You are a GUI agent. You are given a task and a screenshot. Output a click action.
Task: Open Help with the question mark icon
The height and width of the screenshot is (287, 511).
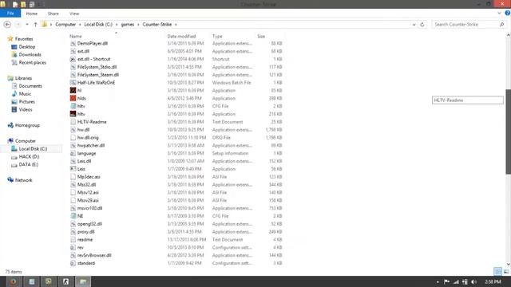(x=508, y=13)
